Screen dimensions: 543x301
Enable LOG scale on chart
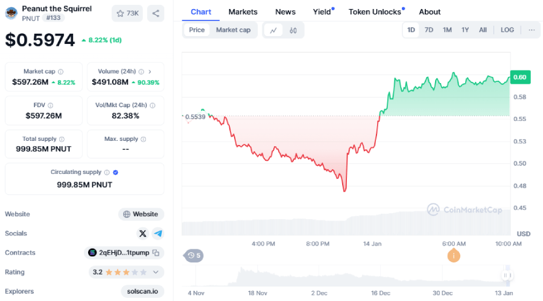507,30
